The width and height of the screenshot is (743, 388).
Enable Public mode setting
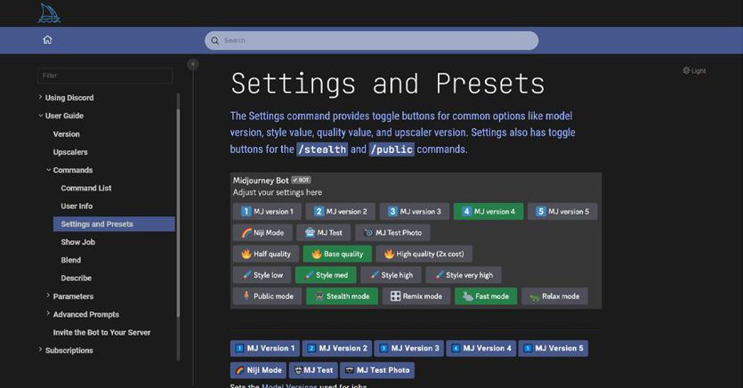[267, 296]
